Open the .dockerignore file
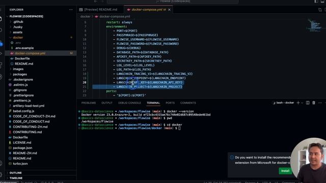This screenshot has height=183, width=326. click(23, 79)
